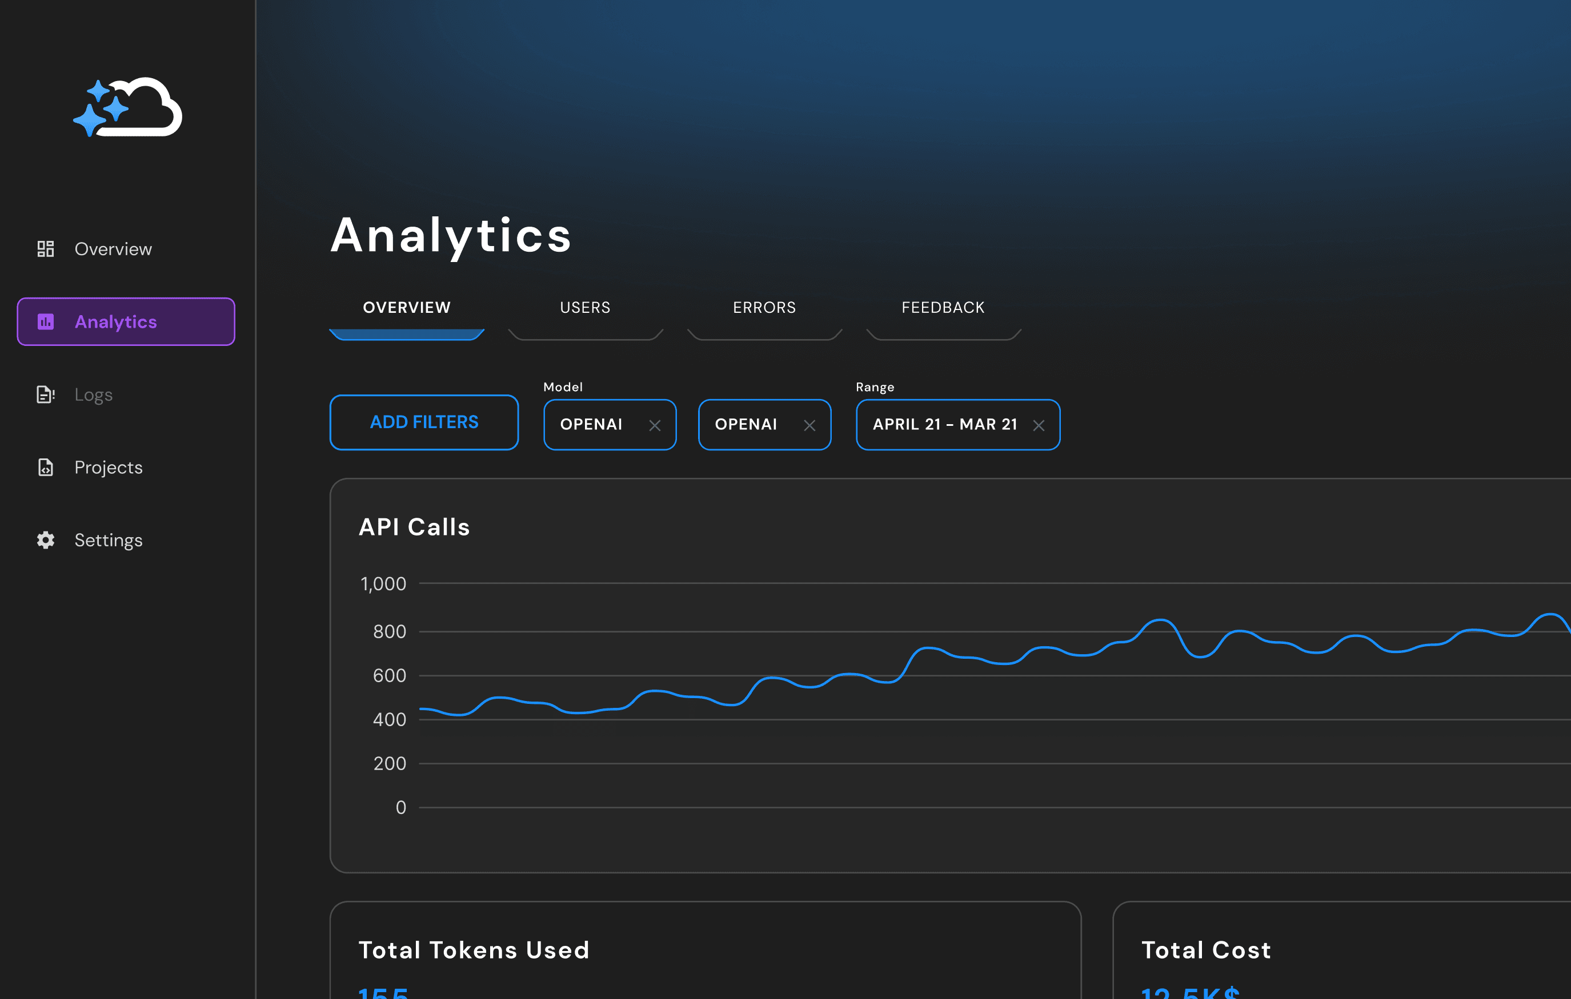Open the Errors tab
This screenshot has width=1571, height=999.
tap(764, 308)
